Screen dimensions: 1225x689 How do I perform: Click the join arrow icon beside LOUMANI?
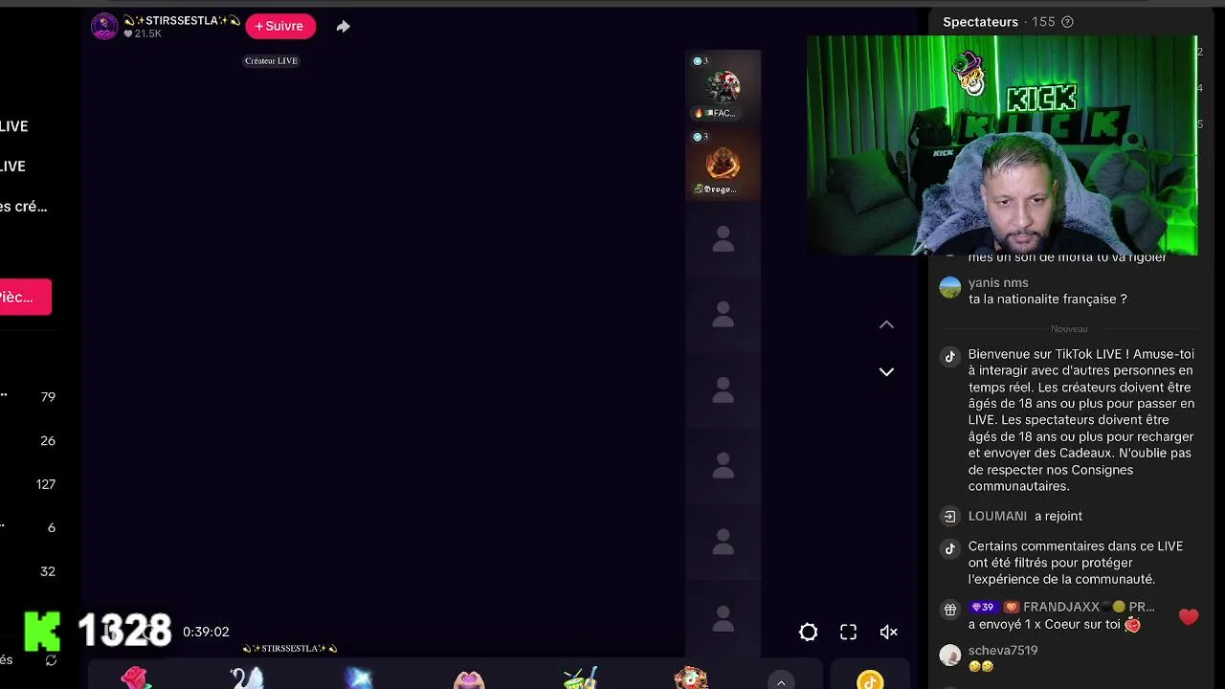[950, 517]
